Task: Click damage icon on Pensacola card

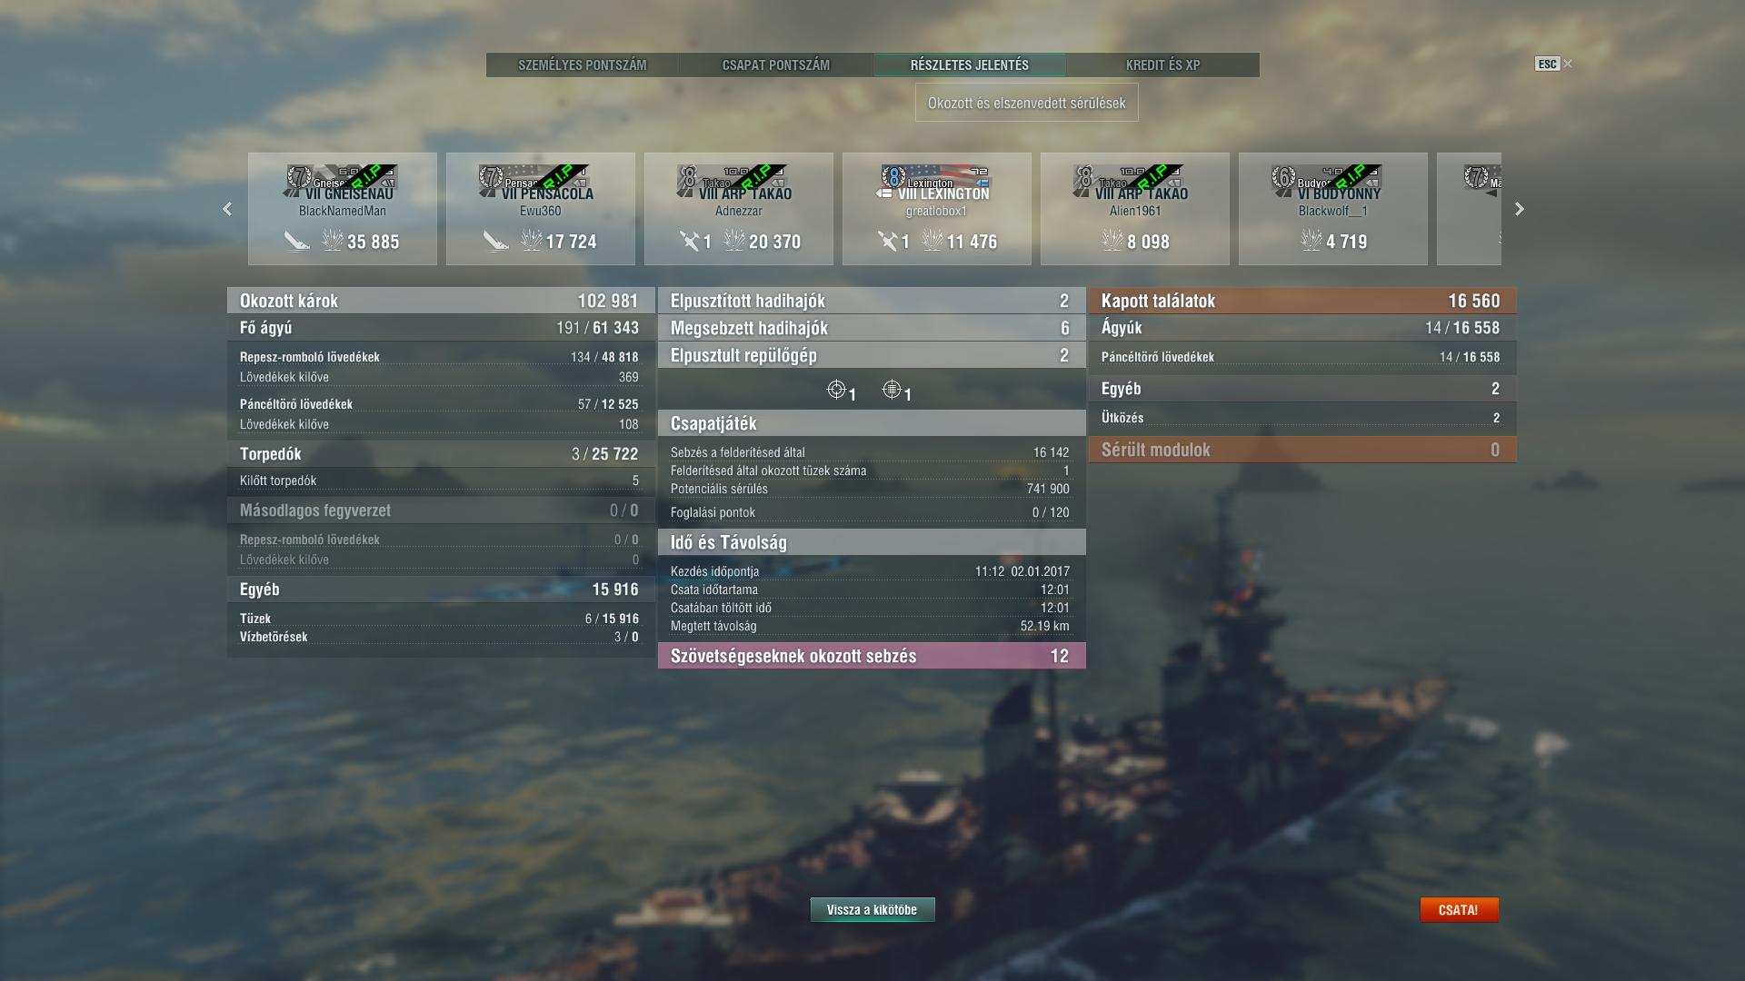Action: (x=531, y=241)
